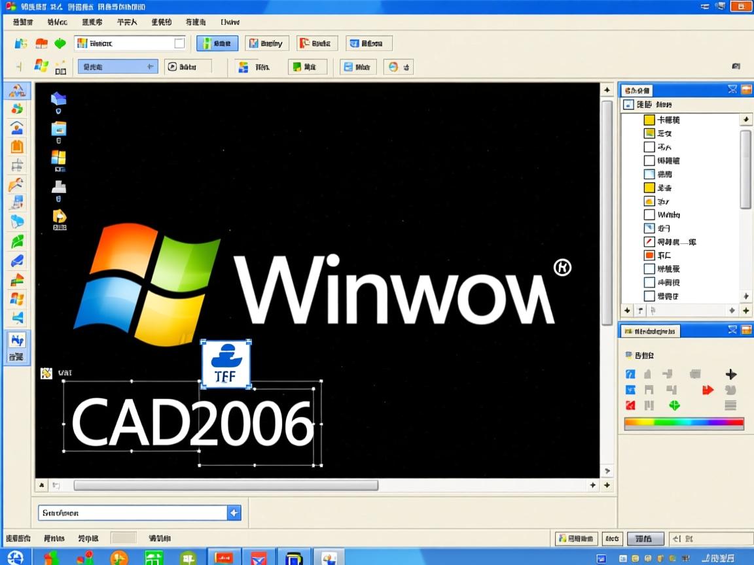Open the dropdown field at the bottom left
The height and width of the screenshot is (565, 754).
click(x=234, y=513)
